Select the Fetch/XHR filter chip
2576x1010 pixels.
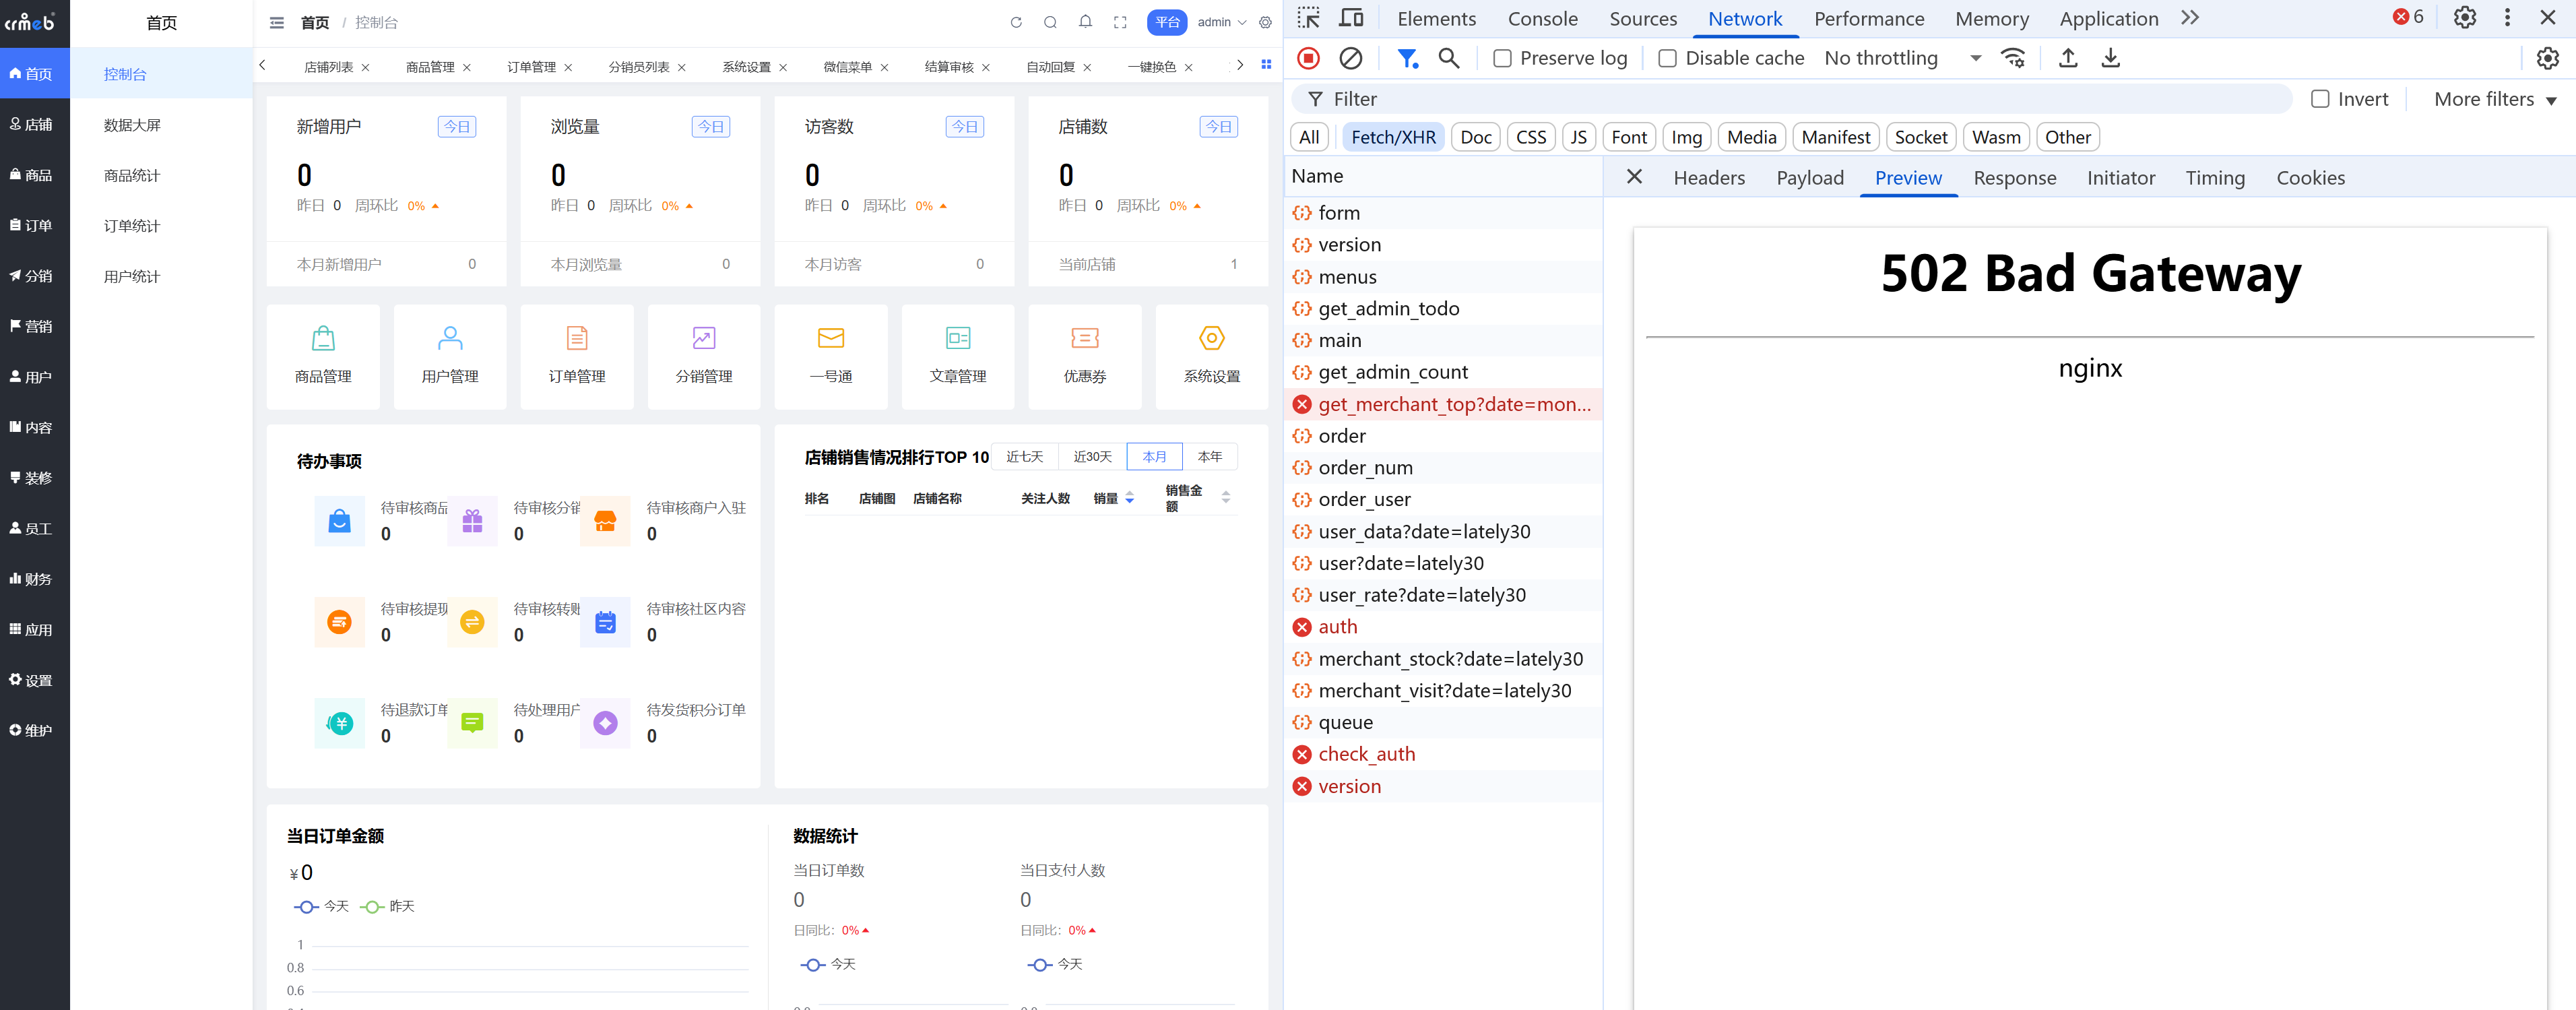(x=1393, y=137)
